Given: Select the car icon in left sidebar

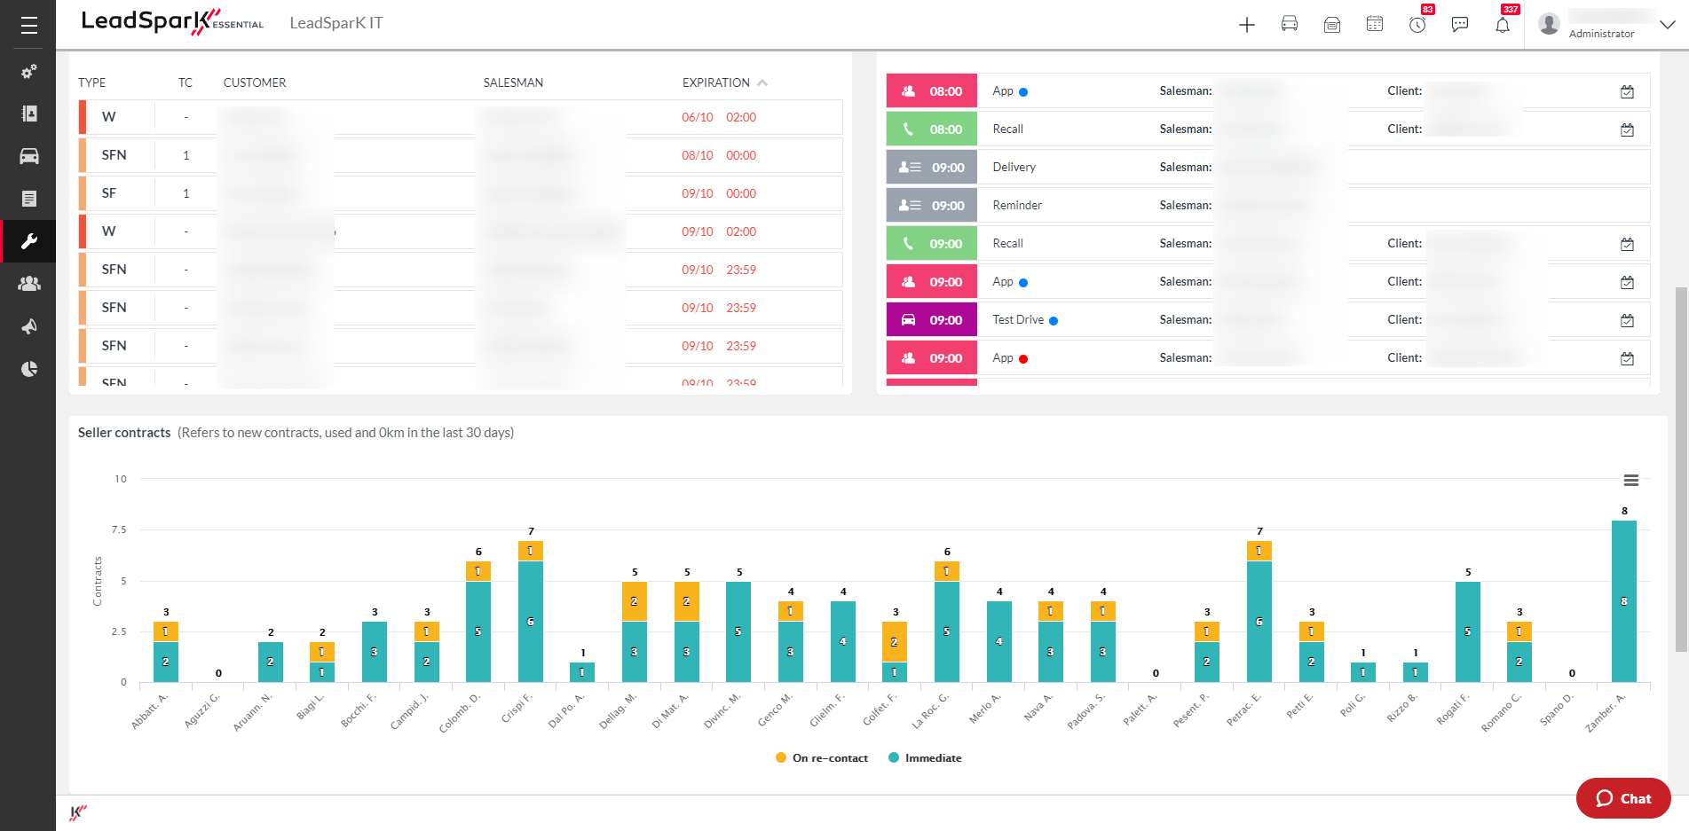Looking at the screenshot, I should [28, 157].
